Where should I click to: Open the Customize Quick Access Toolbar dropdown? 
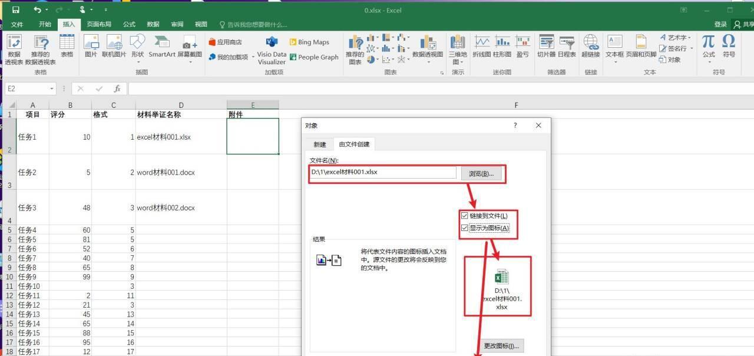tap(105, 10)
